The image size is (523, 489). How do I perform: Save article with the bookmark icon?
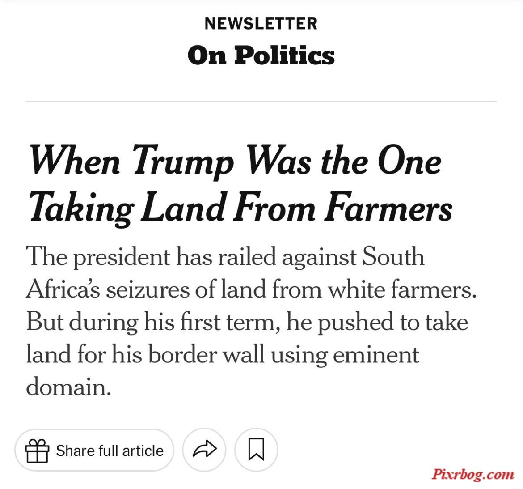point(256,449)
